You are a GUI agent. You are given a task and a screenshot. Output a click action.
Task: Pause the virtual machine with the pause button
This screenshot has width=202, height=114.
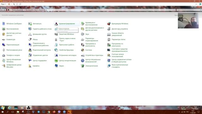click(9, 4)
